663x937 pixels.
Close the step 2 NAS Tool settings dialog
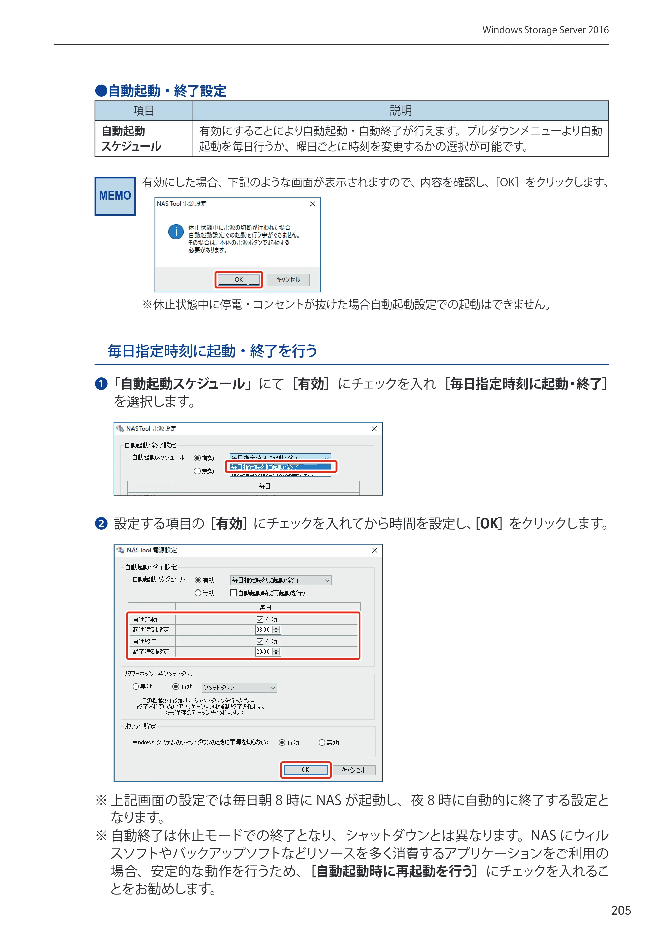374,550
